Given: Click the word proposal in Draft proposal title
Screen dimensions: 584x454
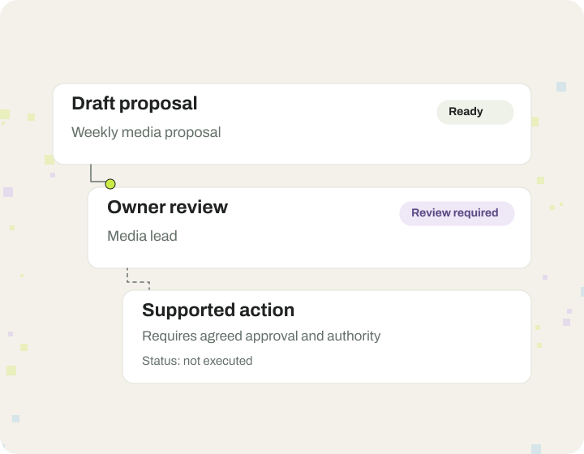Looking at the screenshot, I should 158,105.
